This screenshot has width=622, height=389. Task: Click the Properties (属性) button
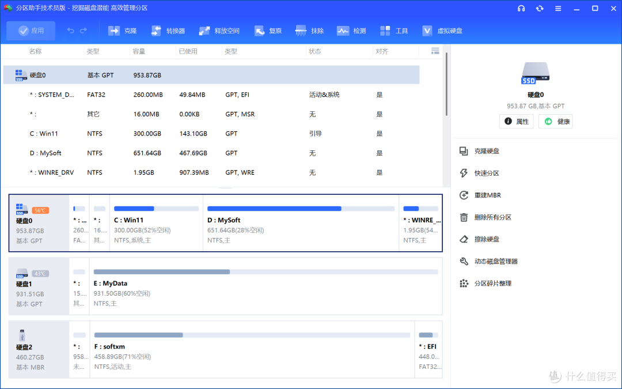(517, 122)
